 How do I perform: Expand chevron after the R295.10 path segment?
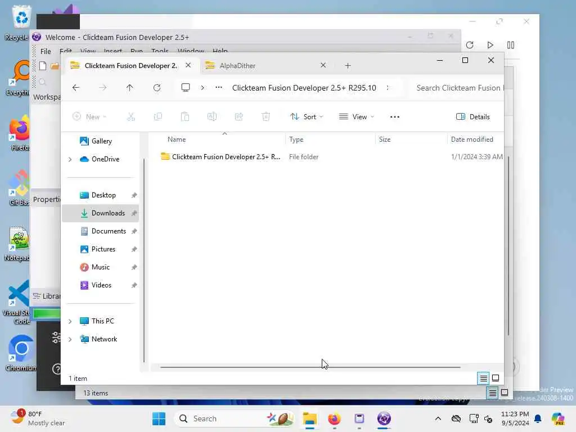[x=388, y=88]
